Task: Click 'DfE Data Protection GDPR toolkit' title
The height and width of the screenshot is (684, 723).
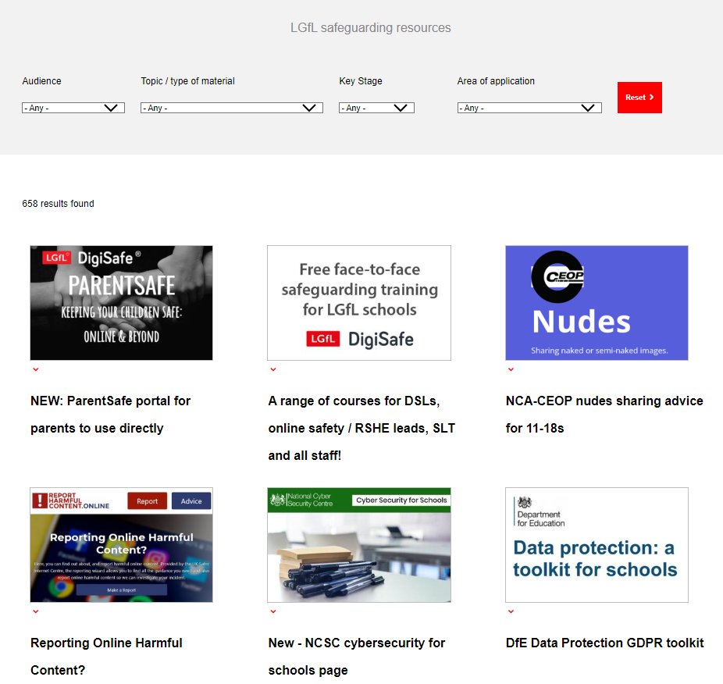Action: [x=605, y=643]
